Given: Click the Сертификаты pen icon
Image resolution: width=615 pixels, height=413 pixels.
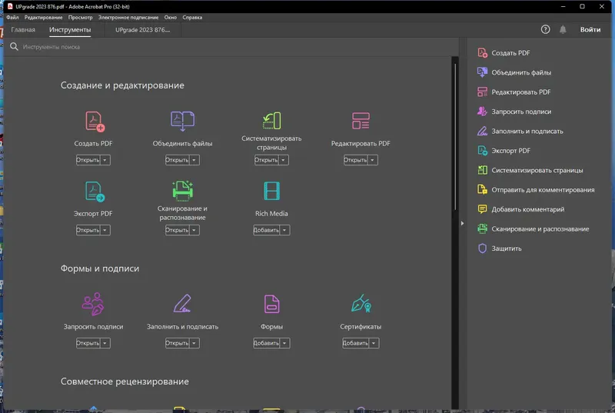Looking at the screenshot, I should 361,304.
